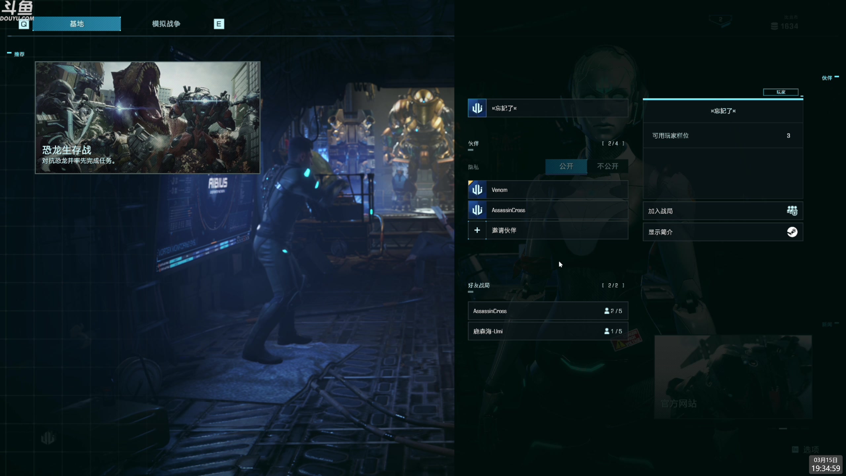Click the Steam icon on 显示简介
Screen dimensions: 846x476
click(x=792, y=232)
